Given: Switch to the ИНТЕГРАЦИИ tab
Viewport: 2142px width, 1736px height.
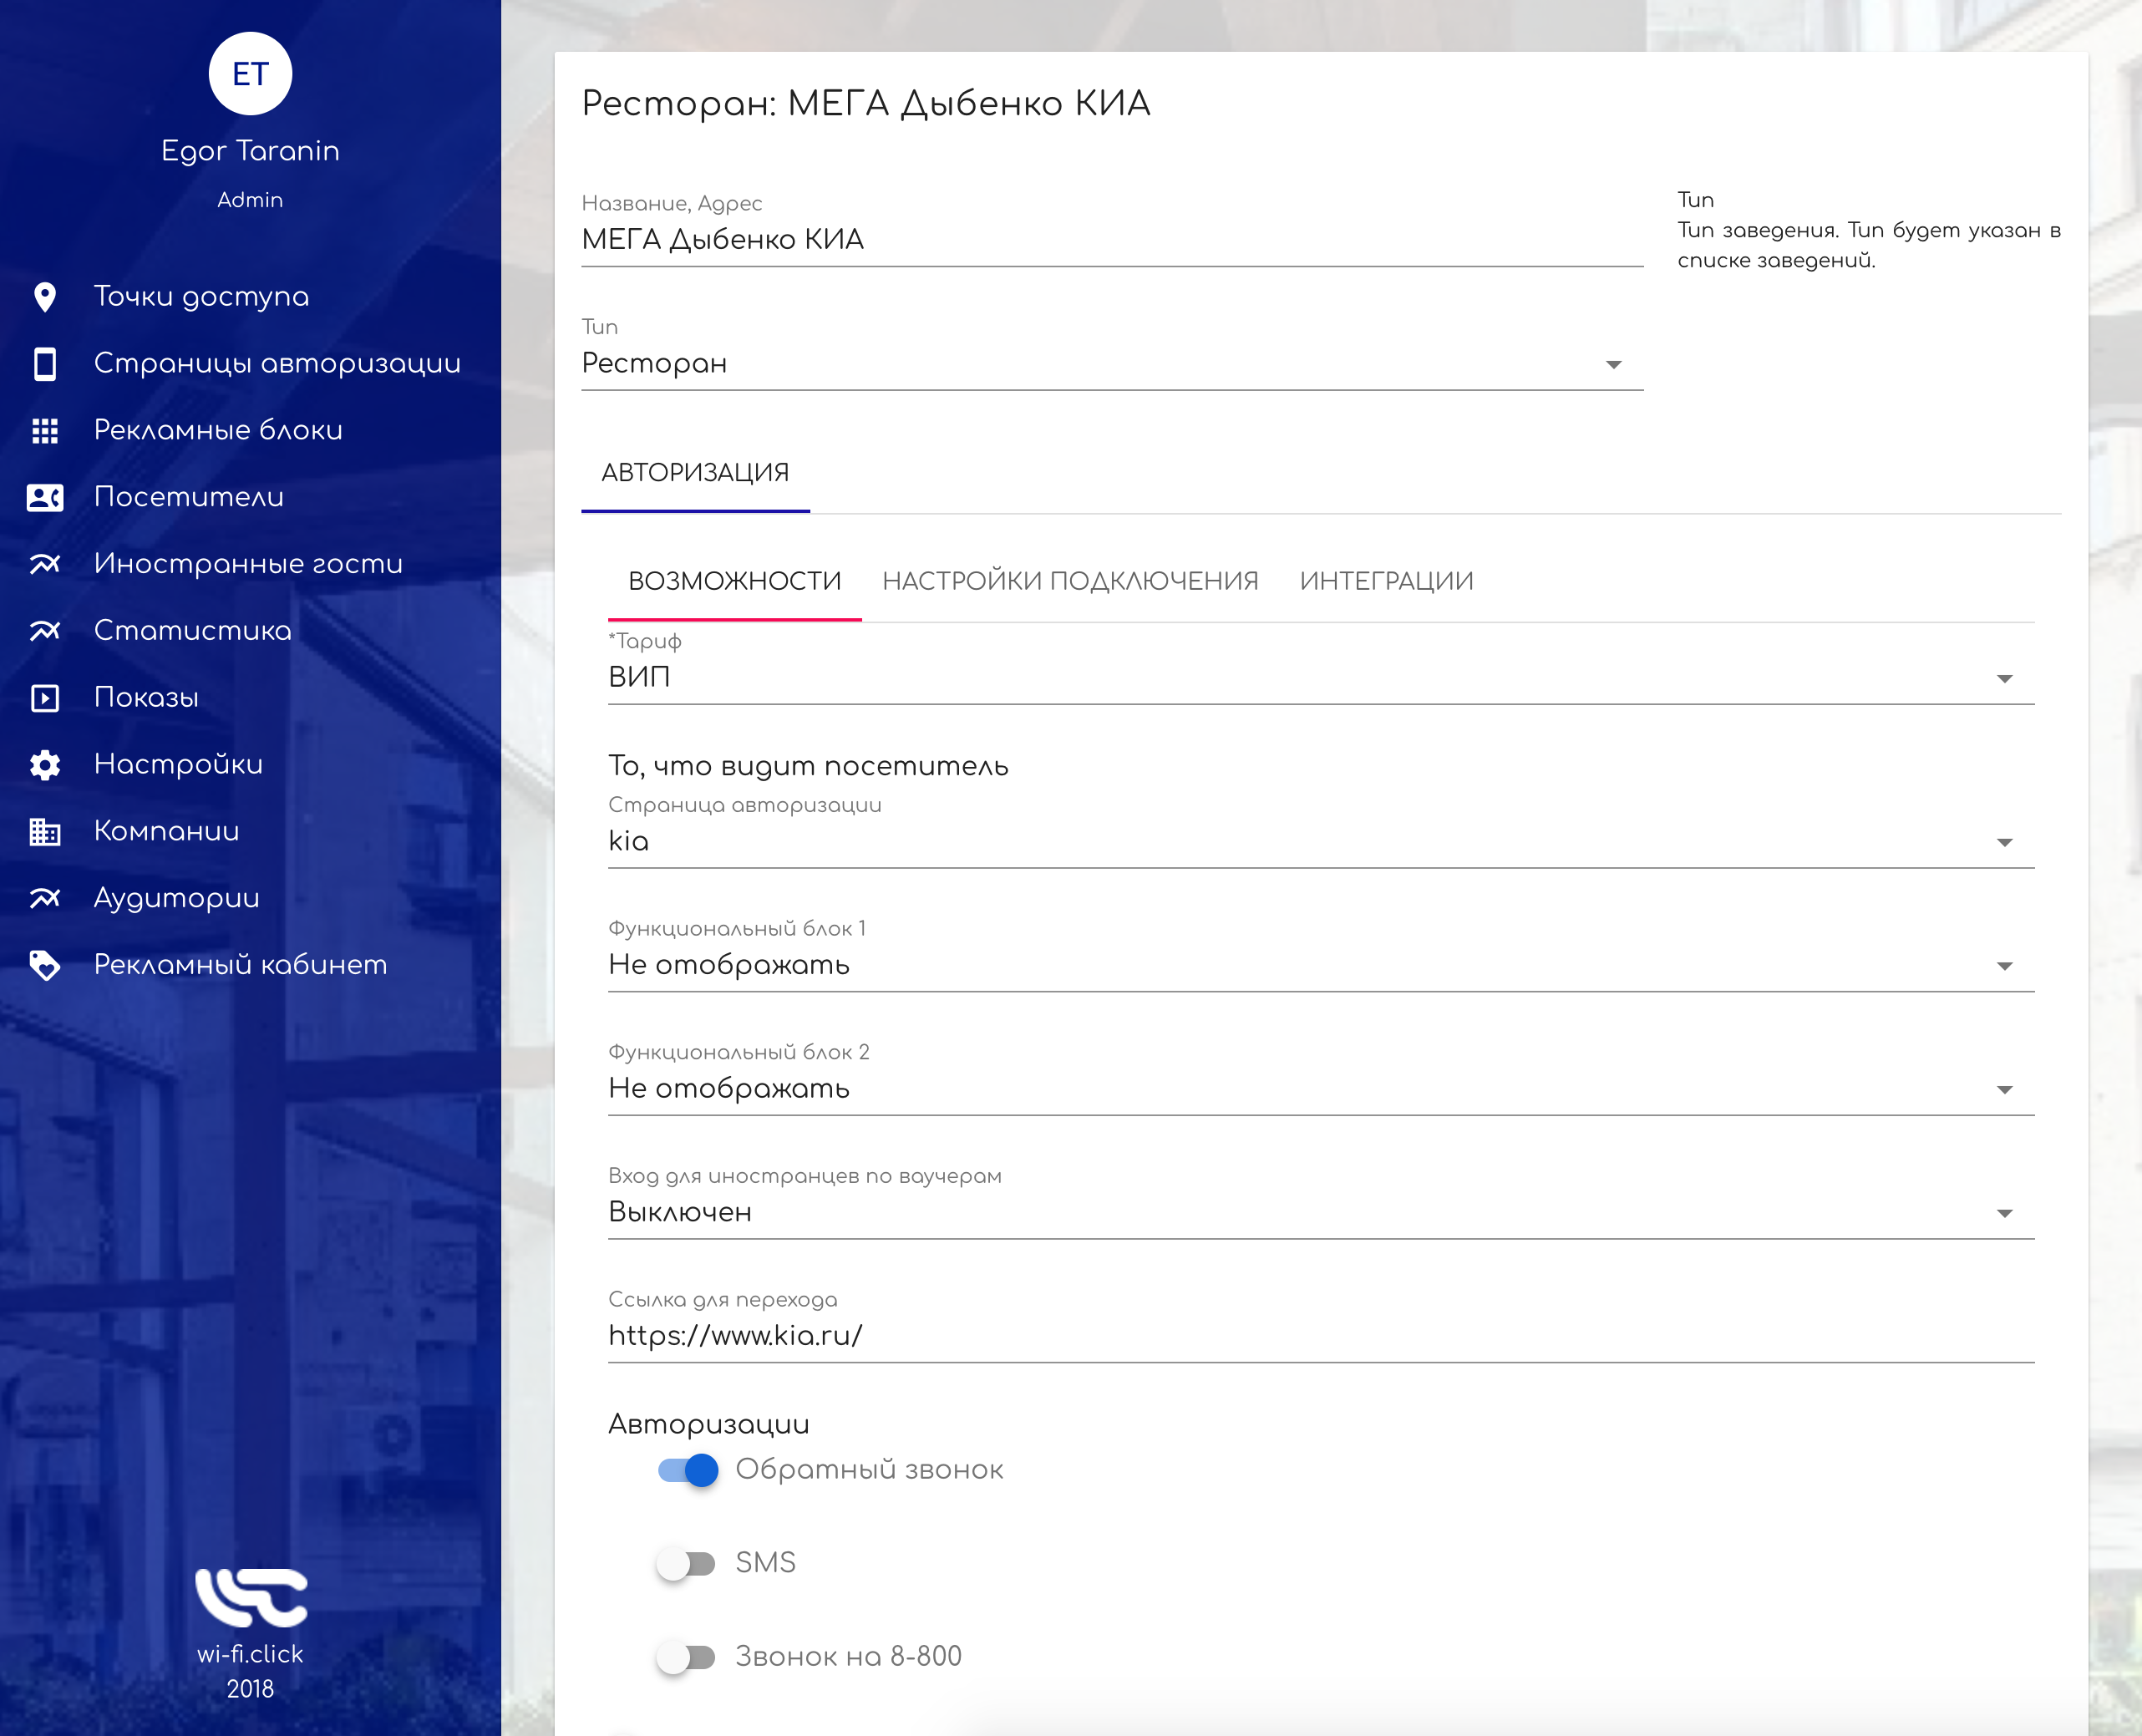Looking at the screenshot, I should click(1387, 582).
